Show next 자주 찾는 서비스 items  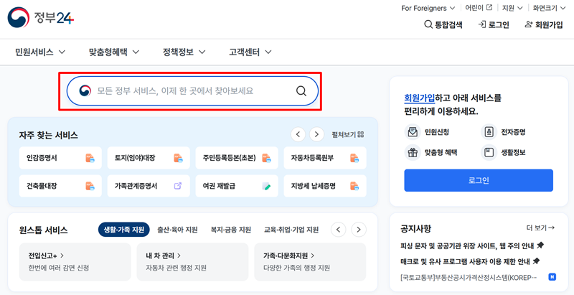(x=316, y=134)
